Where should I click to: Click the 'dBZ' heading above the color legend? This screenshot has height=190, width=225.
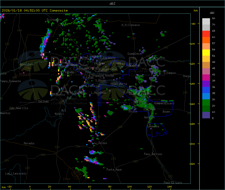(x=212, y=13)
